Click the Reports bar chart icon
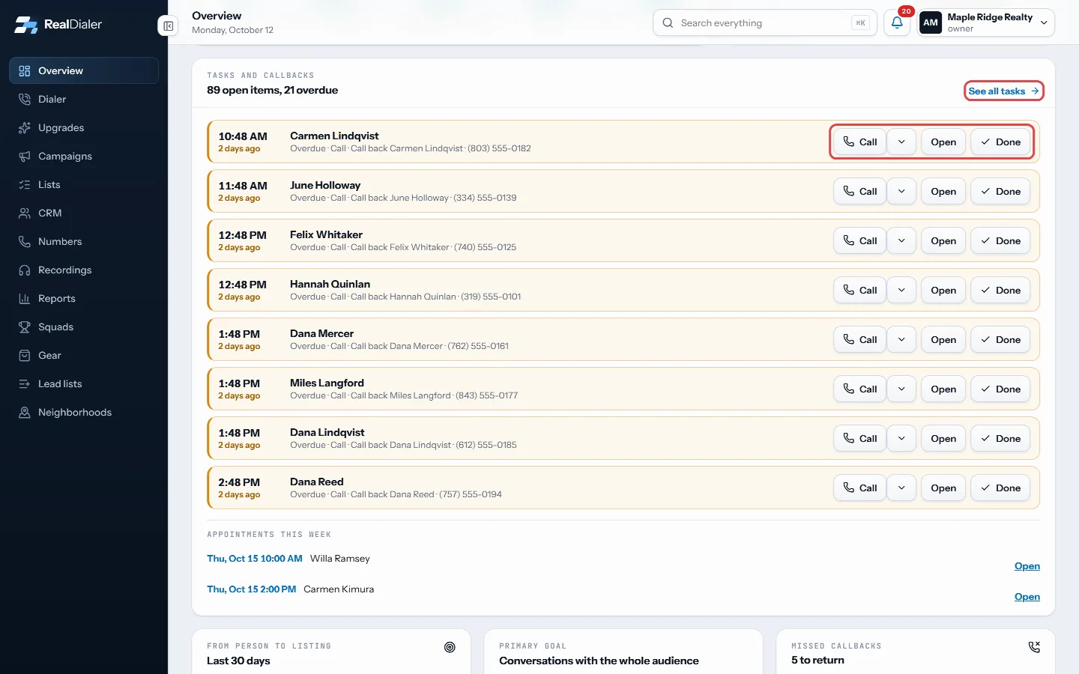 click(25, 299)
